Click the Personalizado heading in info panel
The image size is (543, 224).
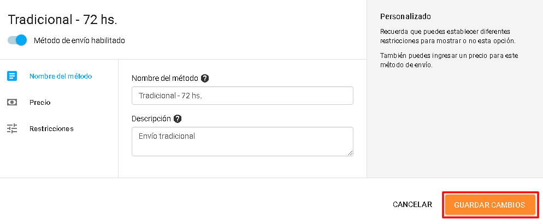coord(405,16)
